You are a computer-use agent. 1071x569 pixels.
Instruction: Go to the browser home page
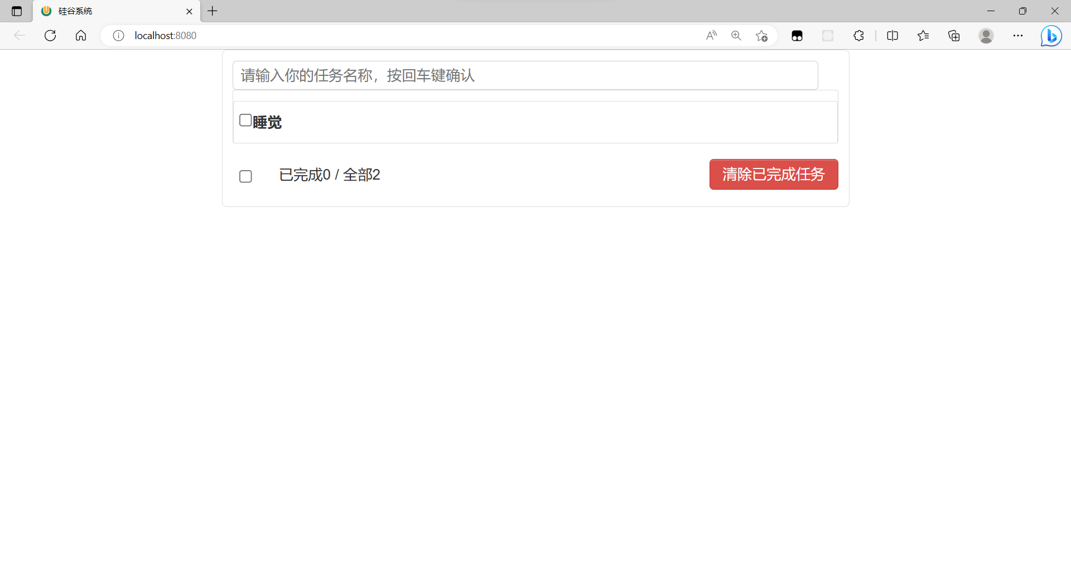[81, 36]
